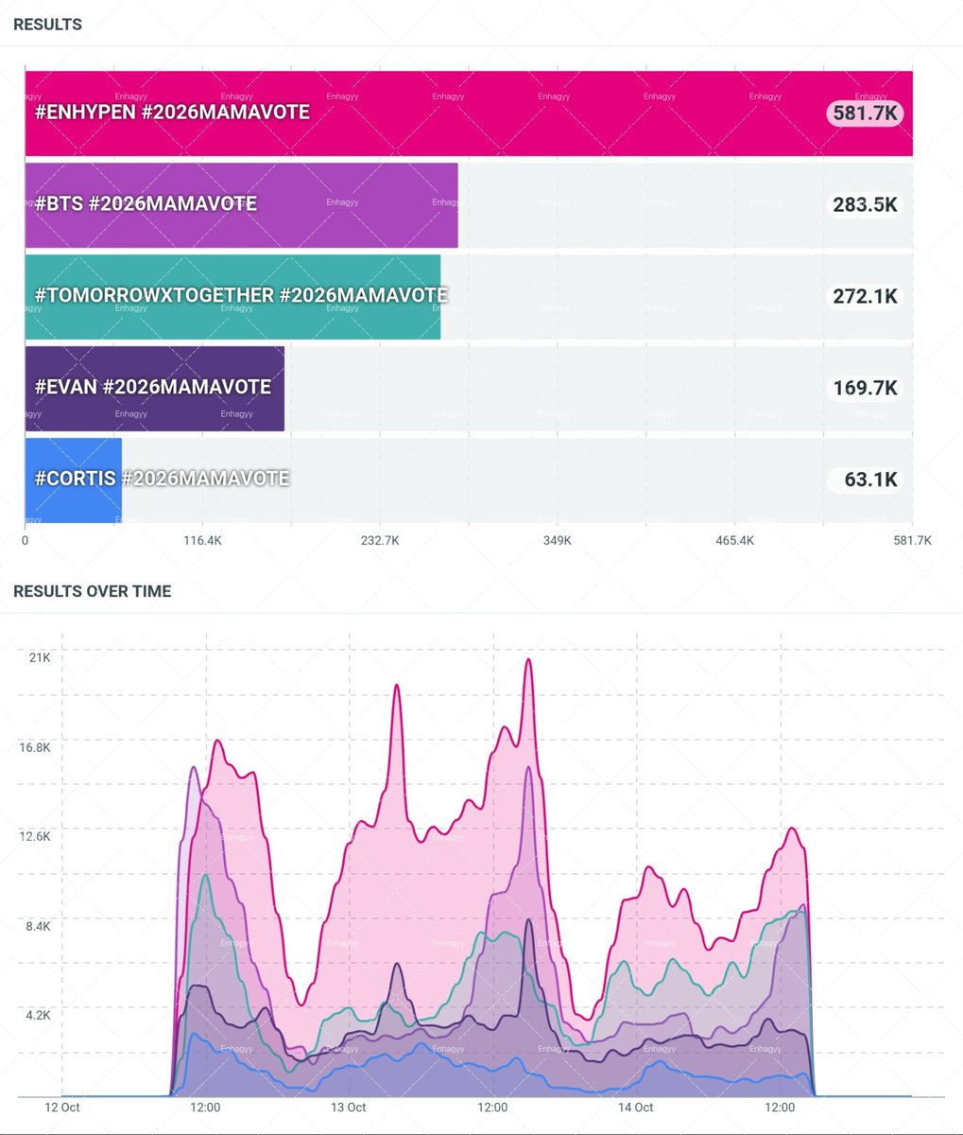Select the 272.1K value in the TOMORROWXTOGETHER row
The height and width of the screenshot is (1135, 963).
865,296
